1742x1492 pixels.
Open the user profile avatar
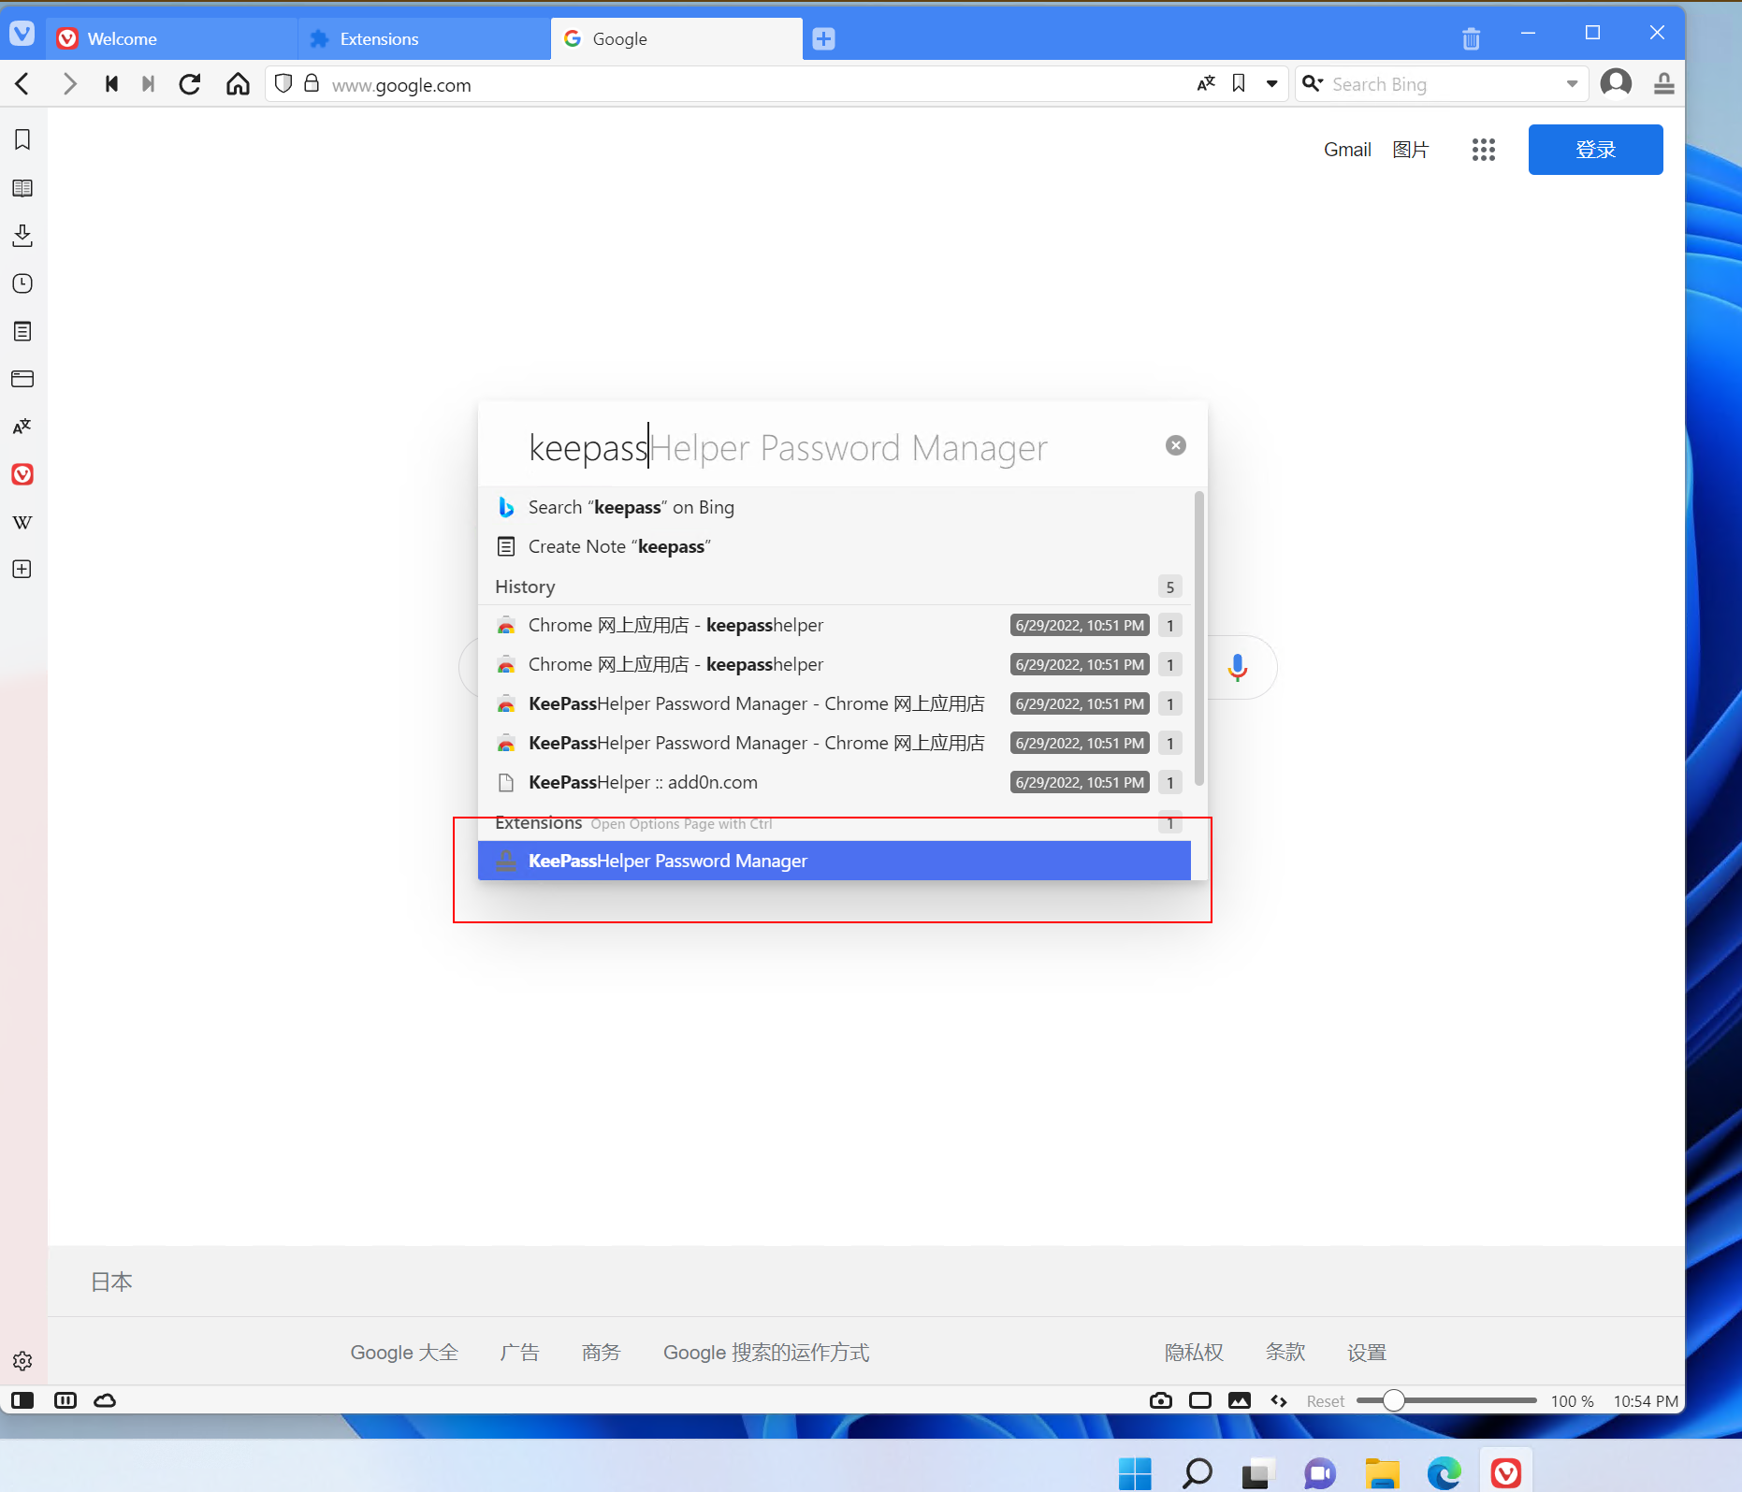(x=1616, y=83)
